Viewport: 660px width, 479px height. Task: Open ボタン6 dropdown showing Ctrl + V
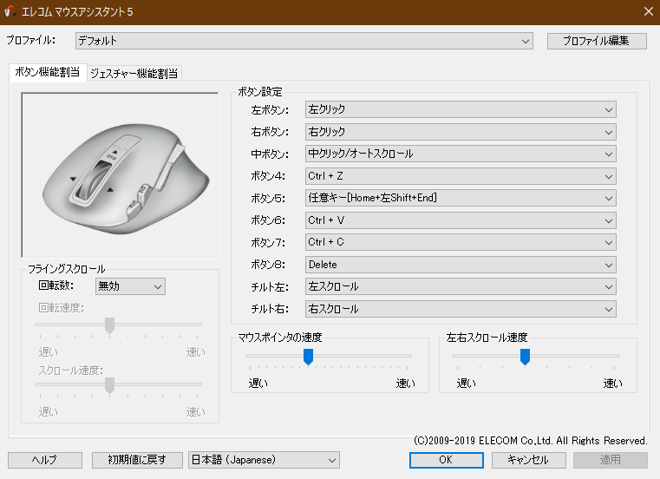coord(461,220)
